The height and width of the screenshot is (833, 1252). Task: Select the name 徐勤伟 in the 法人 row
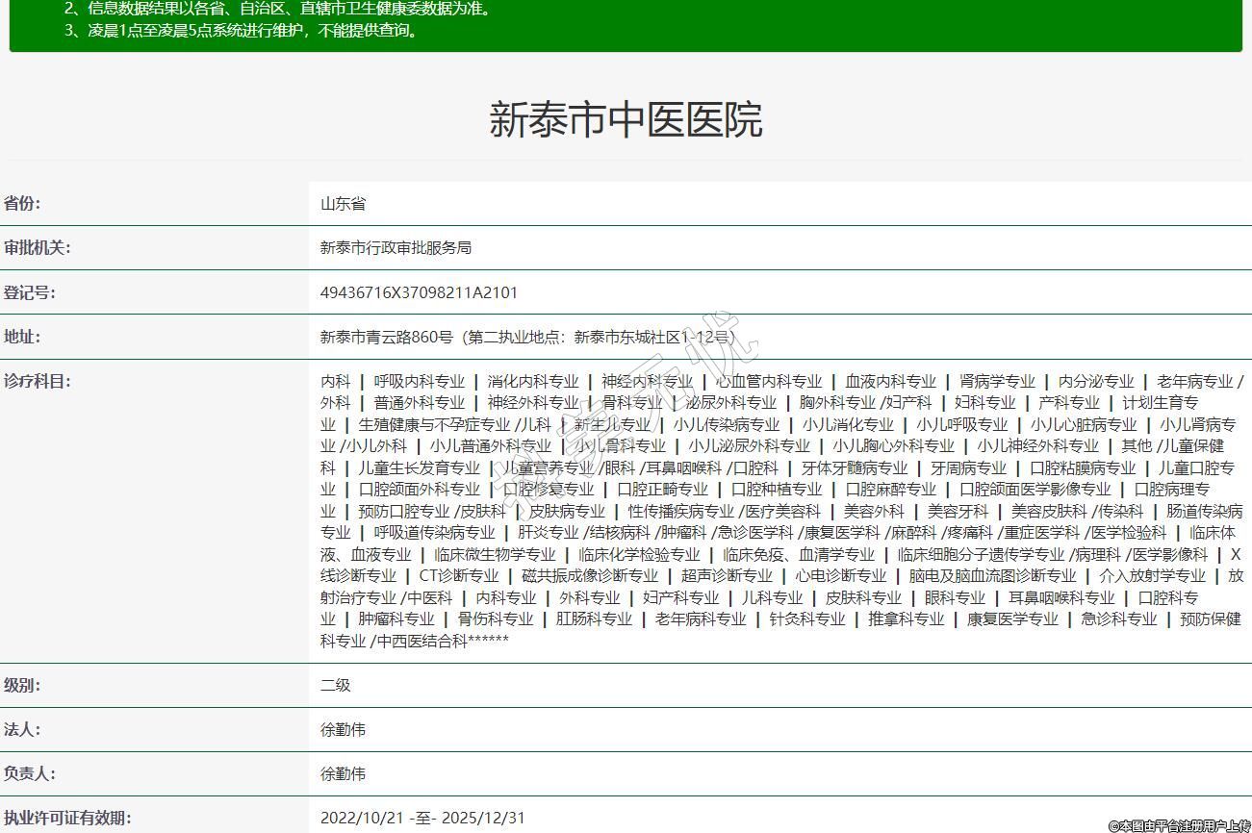pyautogui.click(x=343, y=730)
